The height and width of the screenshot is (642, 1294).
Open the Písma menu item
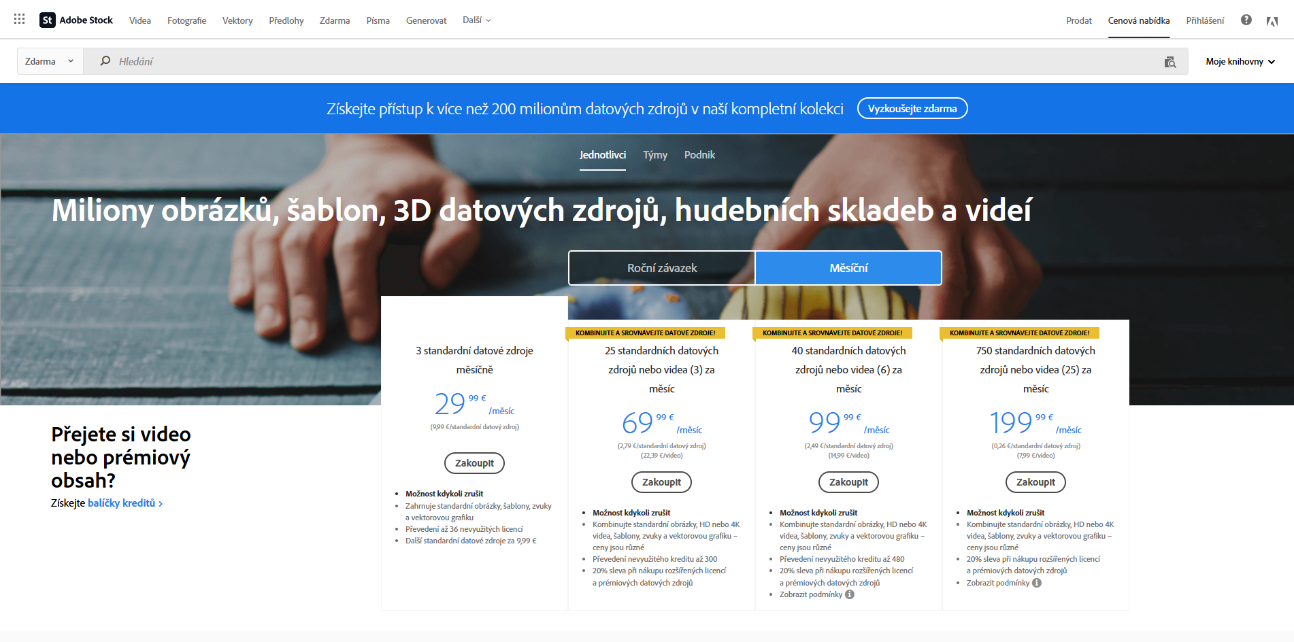tap(378, 20)
